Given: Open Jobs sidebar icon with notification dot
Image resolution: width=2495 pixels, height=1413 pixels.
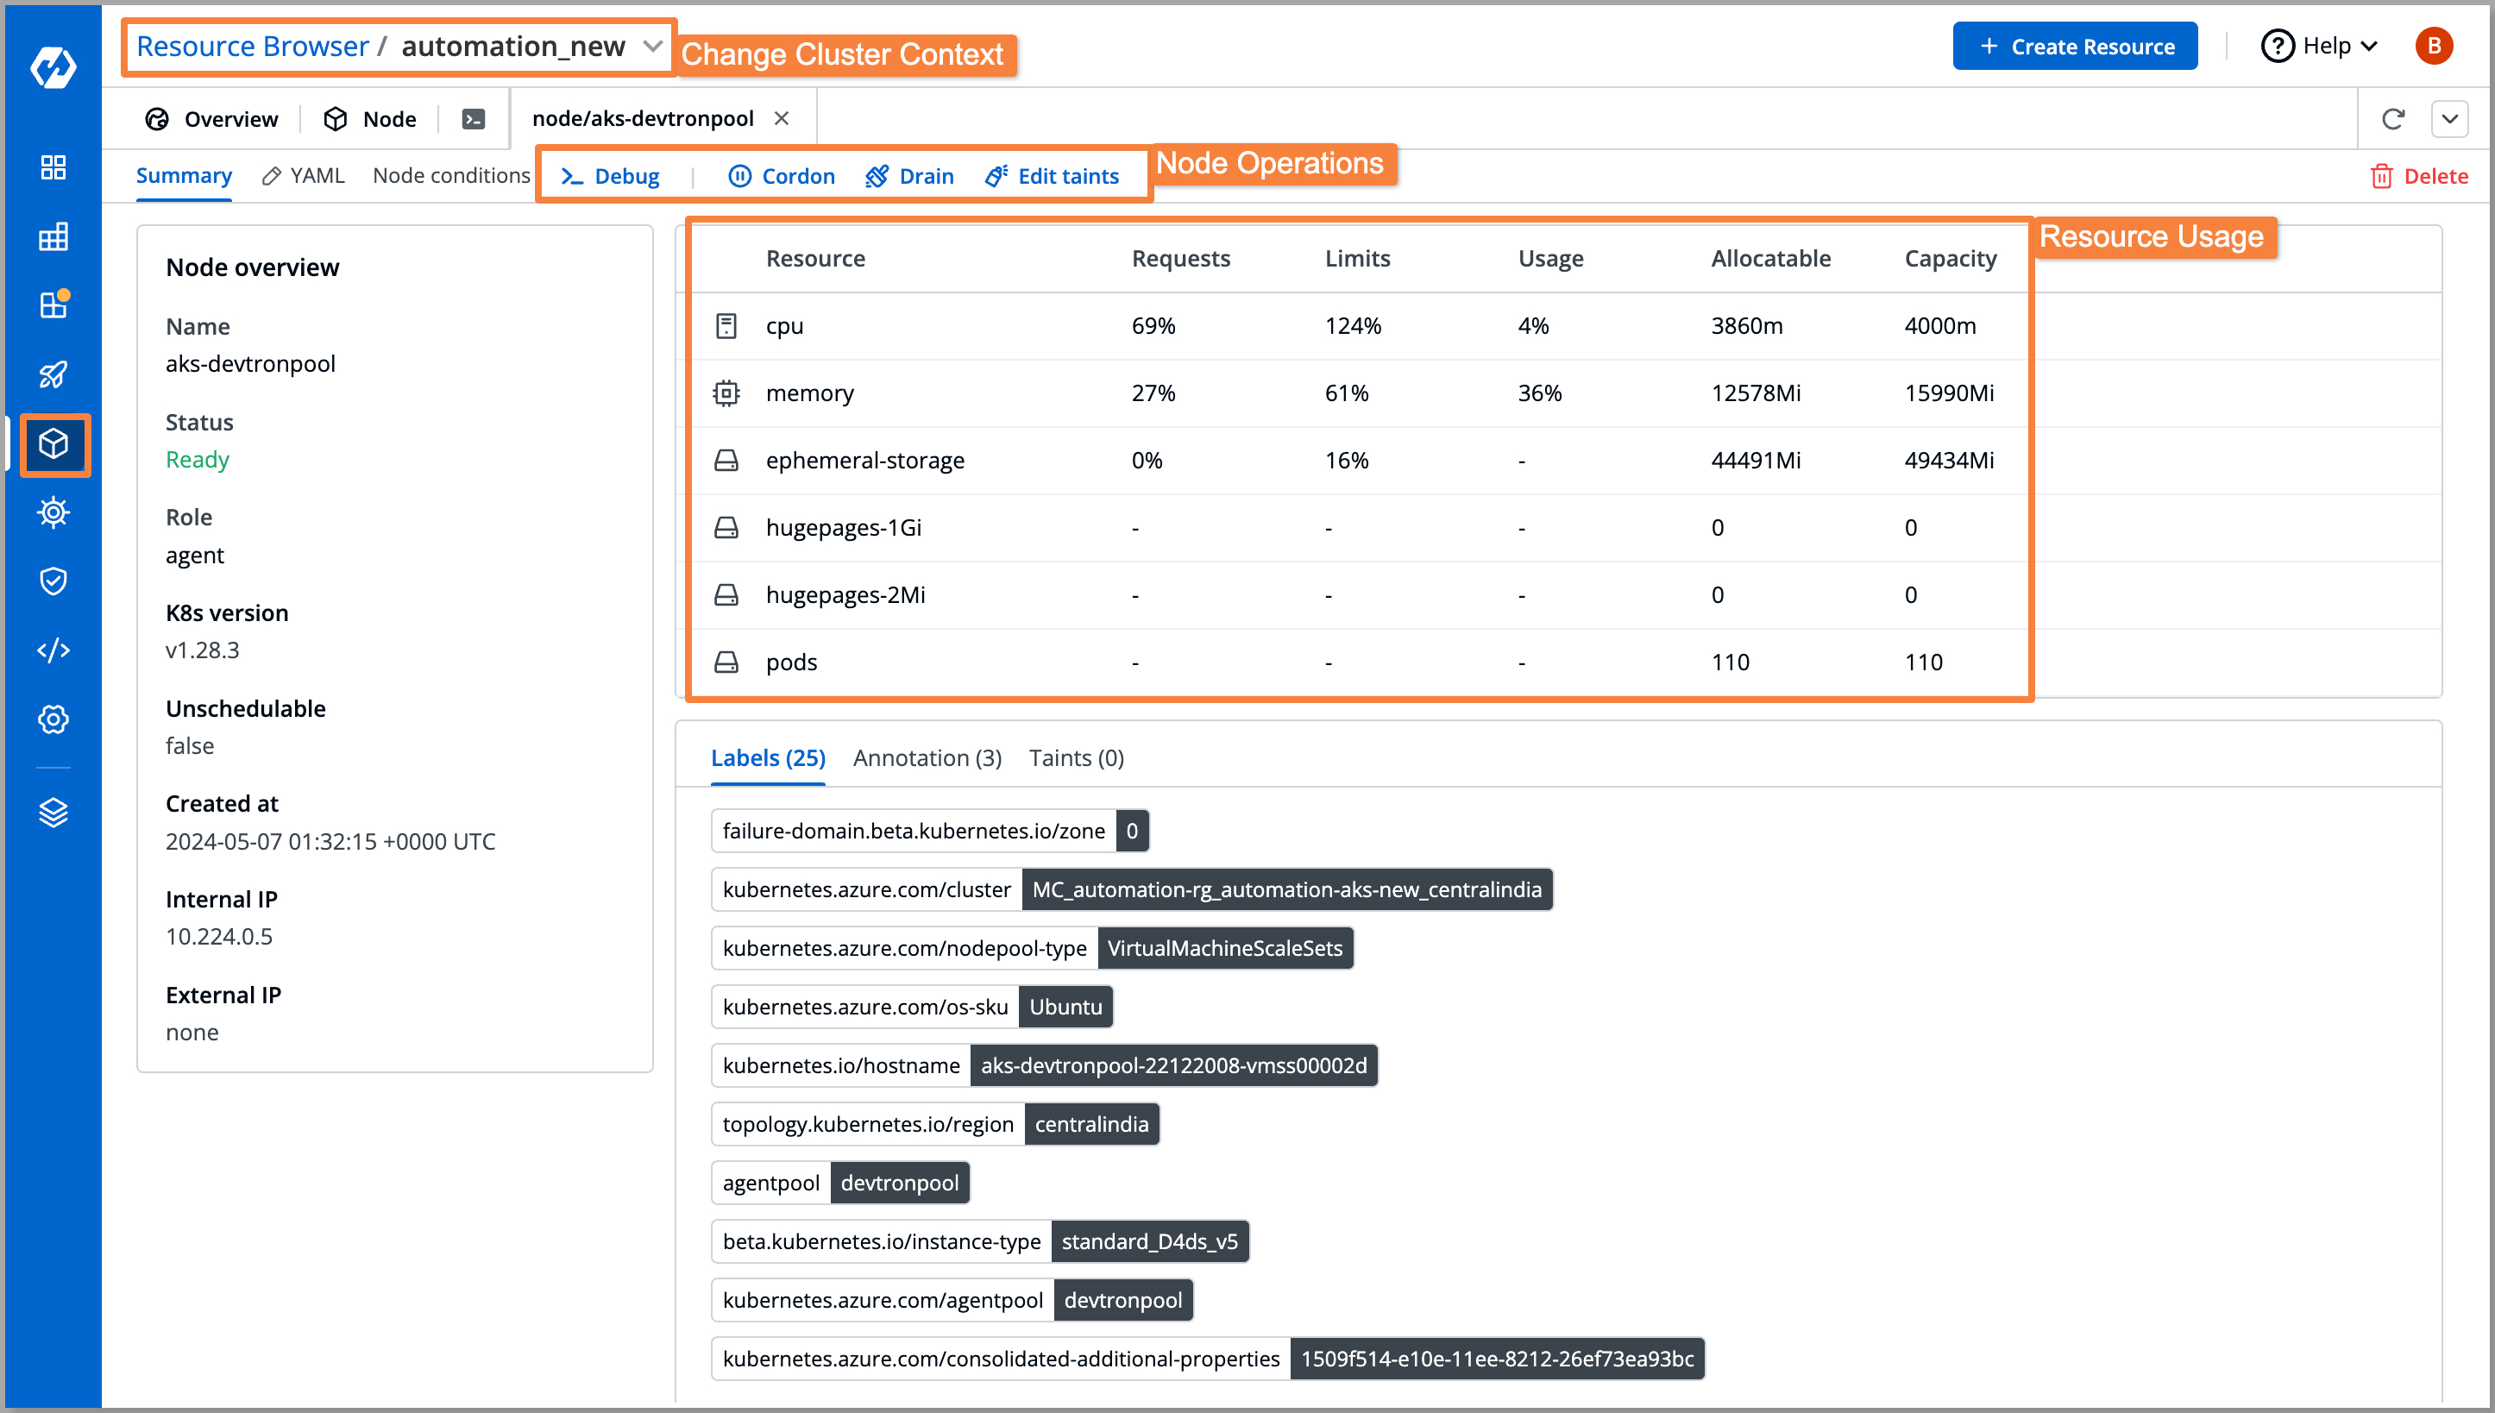Looking at the screenshot, I should pyautogui.click(x=53, y=304).
